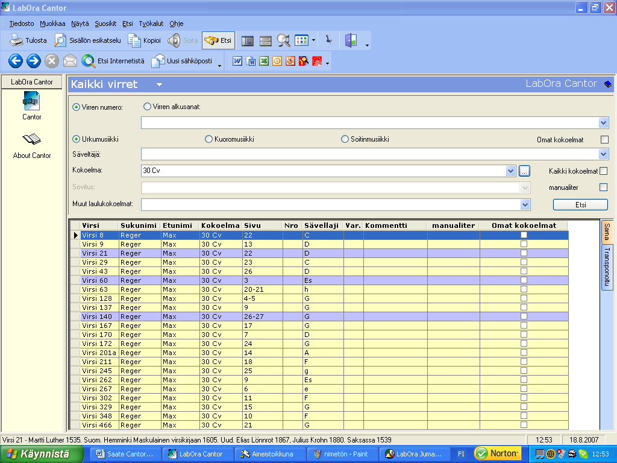The image size is (617, 463).
Task: Click the envelope mail icon
Action: point(70,61)
